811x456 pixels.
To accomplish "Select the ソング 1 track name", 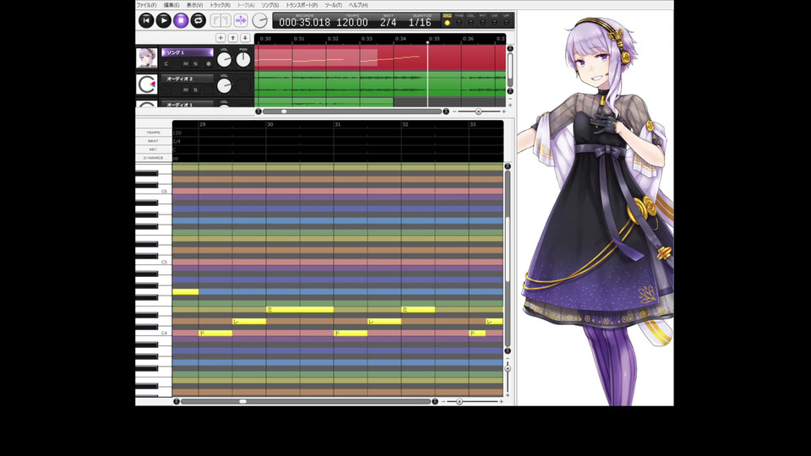I will coord(188,52).
